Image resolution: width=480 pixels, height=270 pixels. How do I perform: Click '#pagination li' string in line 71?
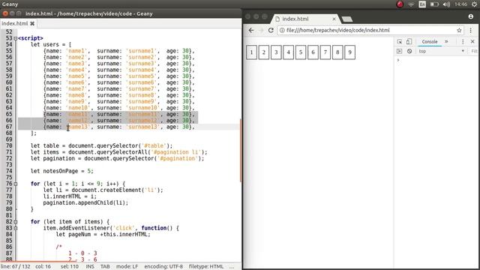click(176, 152)
